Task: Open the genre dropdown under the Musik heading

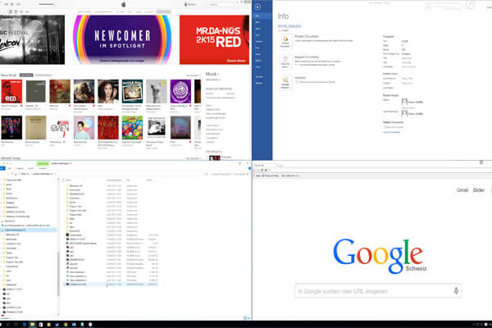Action: click(x=213, y=80)
